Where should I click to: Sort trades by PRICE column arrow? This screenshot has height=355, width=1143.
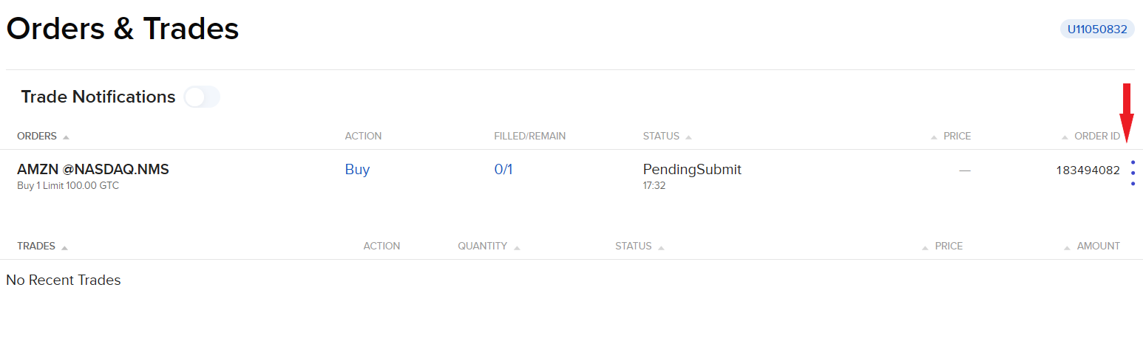925,247
